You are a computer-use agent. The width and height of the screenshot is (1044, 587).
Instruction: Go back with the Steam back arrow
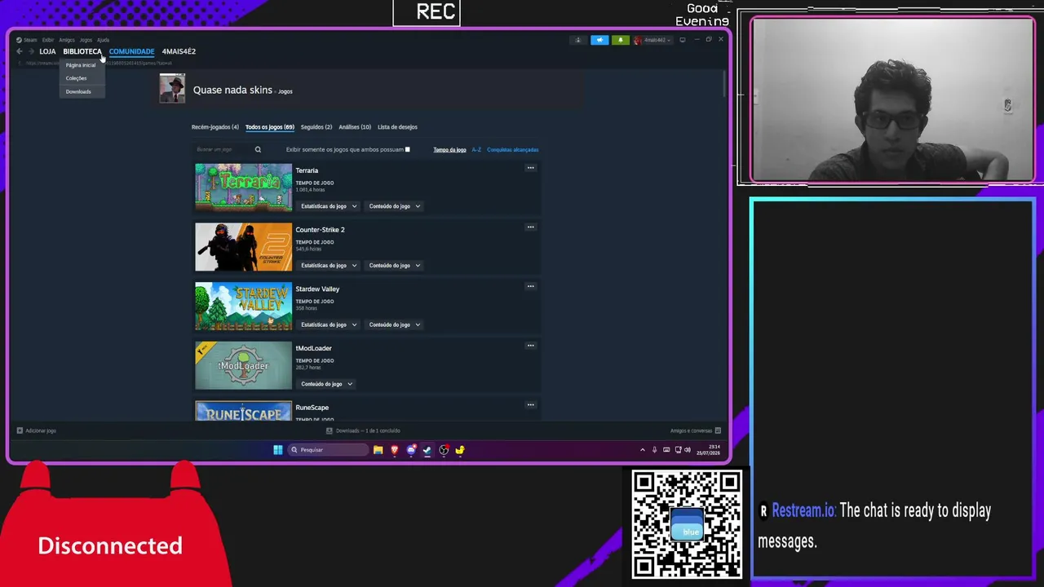pos(20,51)
